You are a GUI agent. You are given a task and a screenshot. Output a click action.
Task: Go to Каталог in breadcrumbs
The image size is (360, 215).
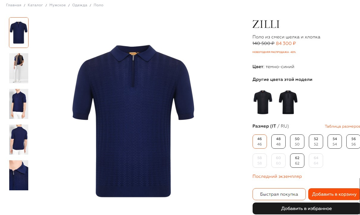click(35, 5)
